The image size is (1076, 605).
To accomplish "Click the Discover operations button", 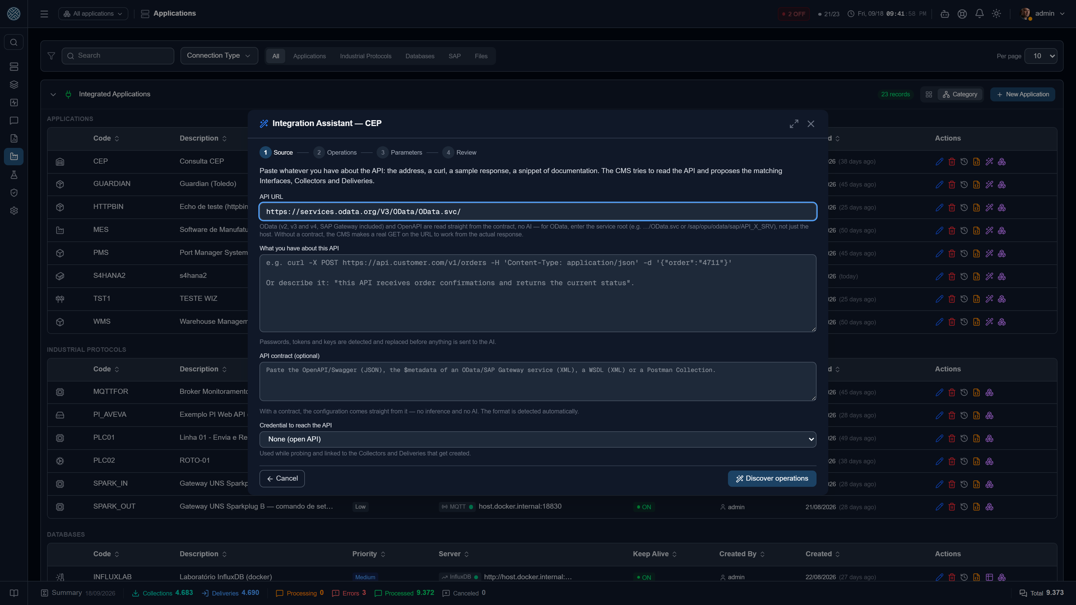I will tap(772, 478).
